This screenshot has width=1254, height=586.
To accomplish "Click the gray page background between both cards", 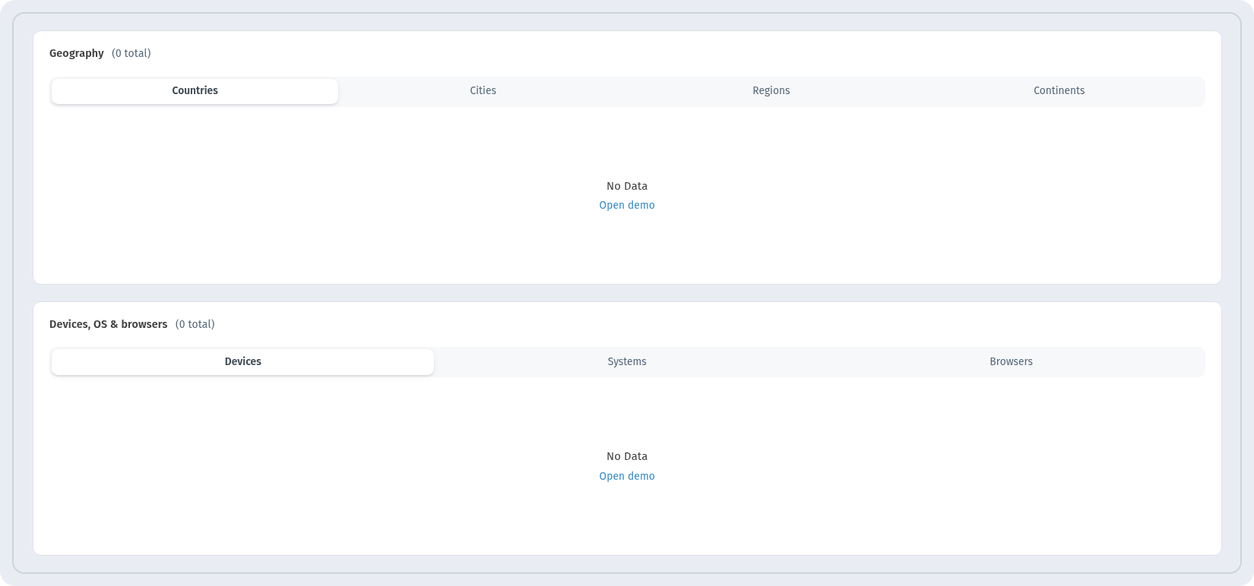I will tap(627, 293).
